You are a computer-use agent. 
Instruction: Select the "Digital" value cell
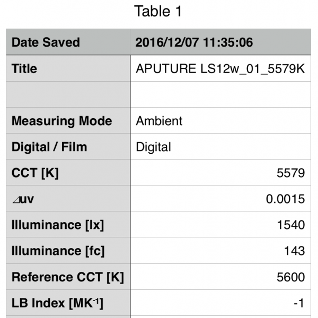220,146
